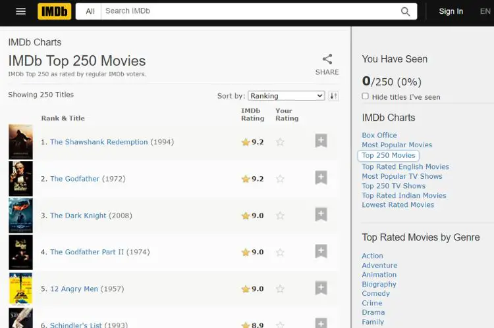494x328 pixels.
Task: Open the EN language selector
Action: pos(485,11)
